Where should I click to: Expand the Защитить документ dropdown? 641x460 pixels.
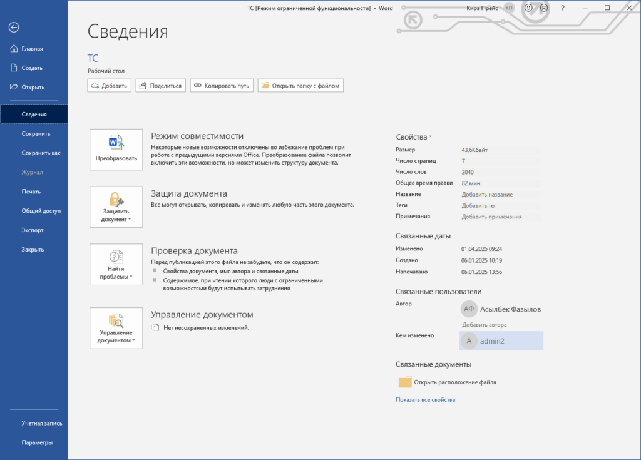click(116, 207)
